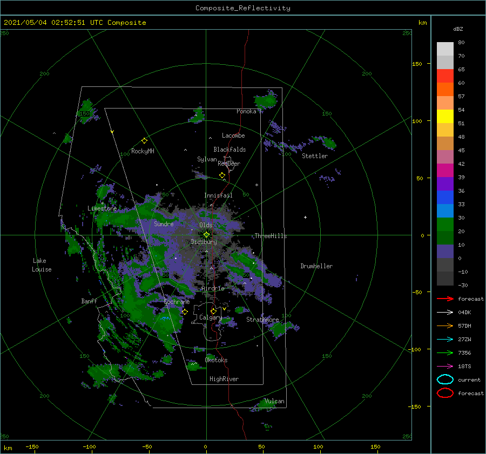Select the white 04DK arrow in the legend
486x454 pixels.
tap(445, 312)
